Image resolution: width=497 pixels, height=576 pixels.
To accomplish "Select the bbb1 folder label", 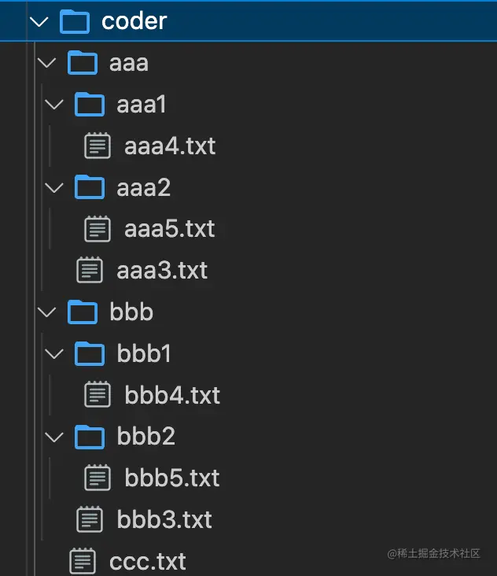I will point(144,354).
